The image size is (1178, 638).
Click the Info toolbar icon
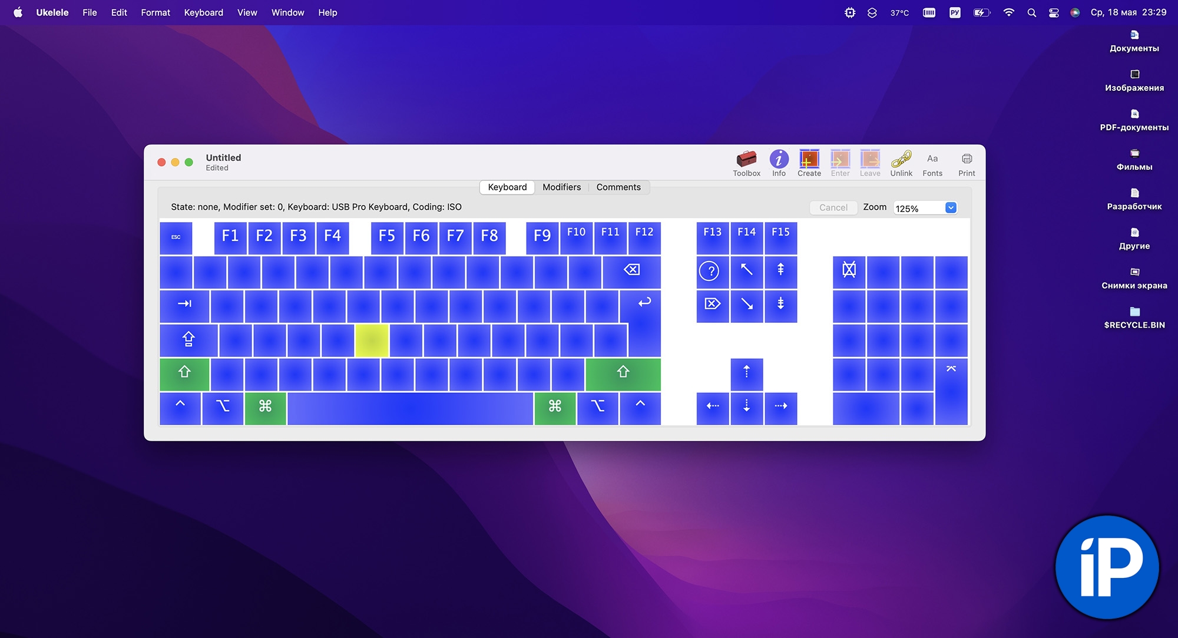[779, 163]
